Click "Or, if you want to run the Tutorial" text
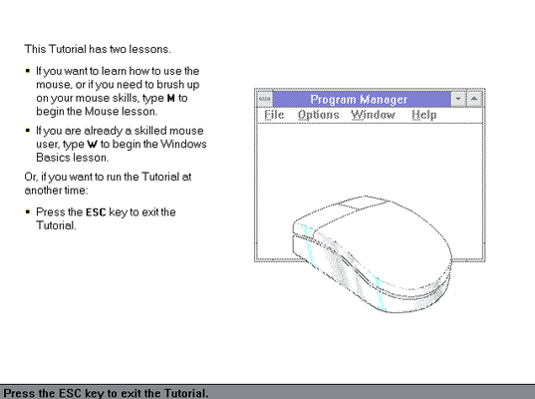 click(x=108, y=177)
